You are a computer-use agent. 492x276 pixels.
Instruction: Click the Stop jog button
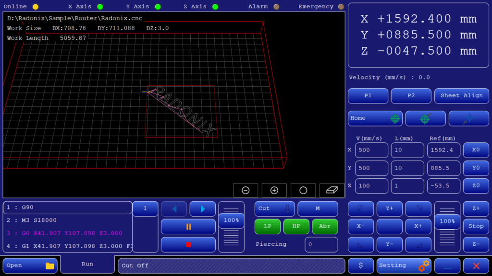tap(476, 227)
